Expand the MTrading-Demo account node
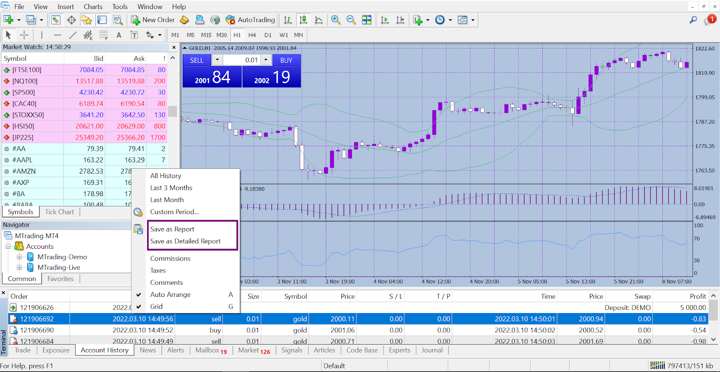The image size is (720, 372). pyautogui.click(x=19, y=257)
